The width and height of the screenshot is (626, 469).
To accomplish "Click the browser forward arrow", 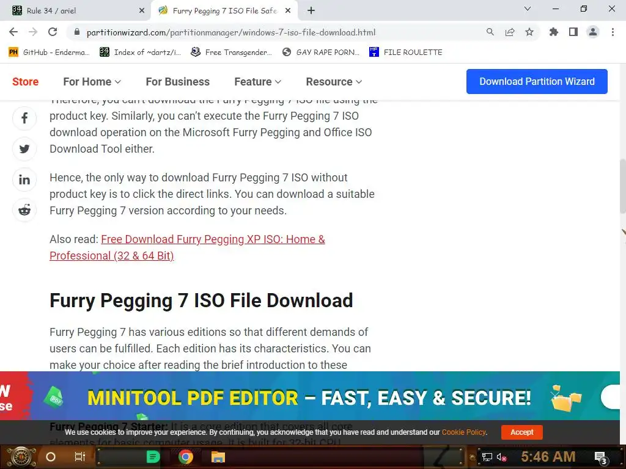I will (x=33, y=32).
